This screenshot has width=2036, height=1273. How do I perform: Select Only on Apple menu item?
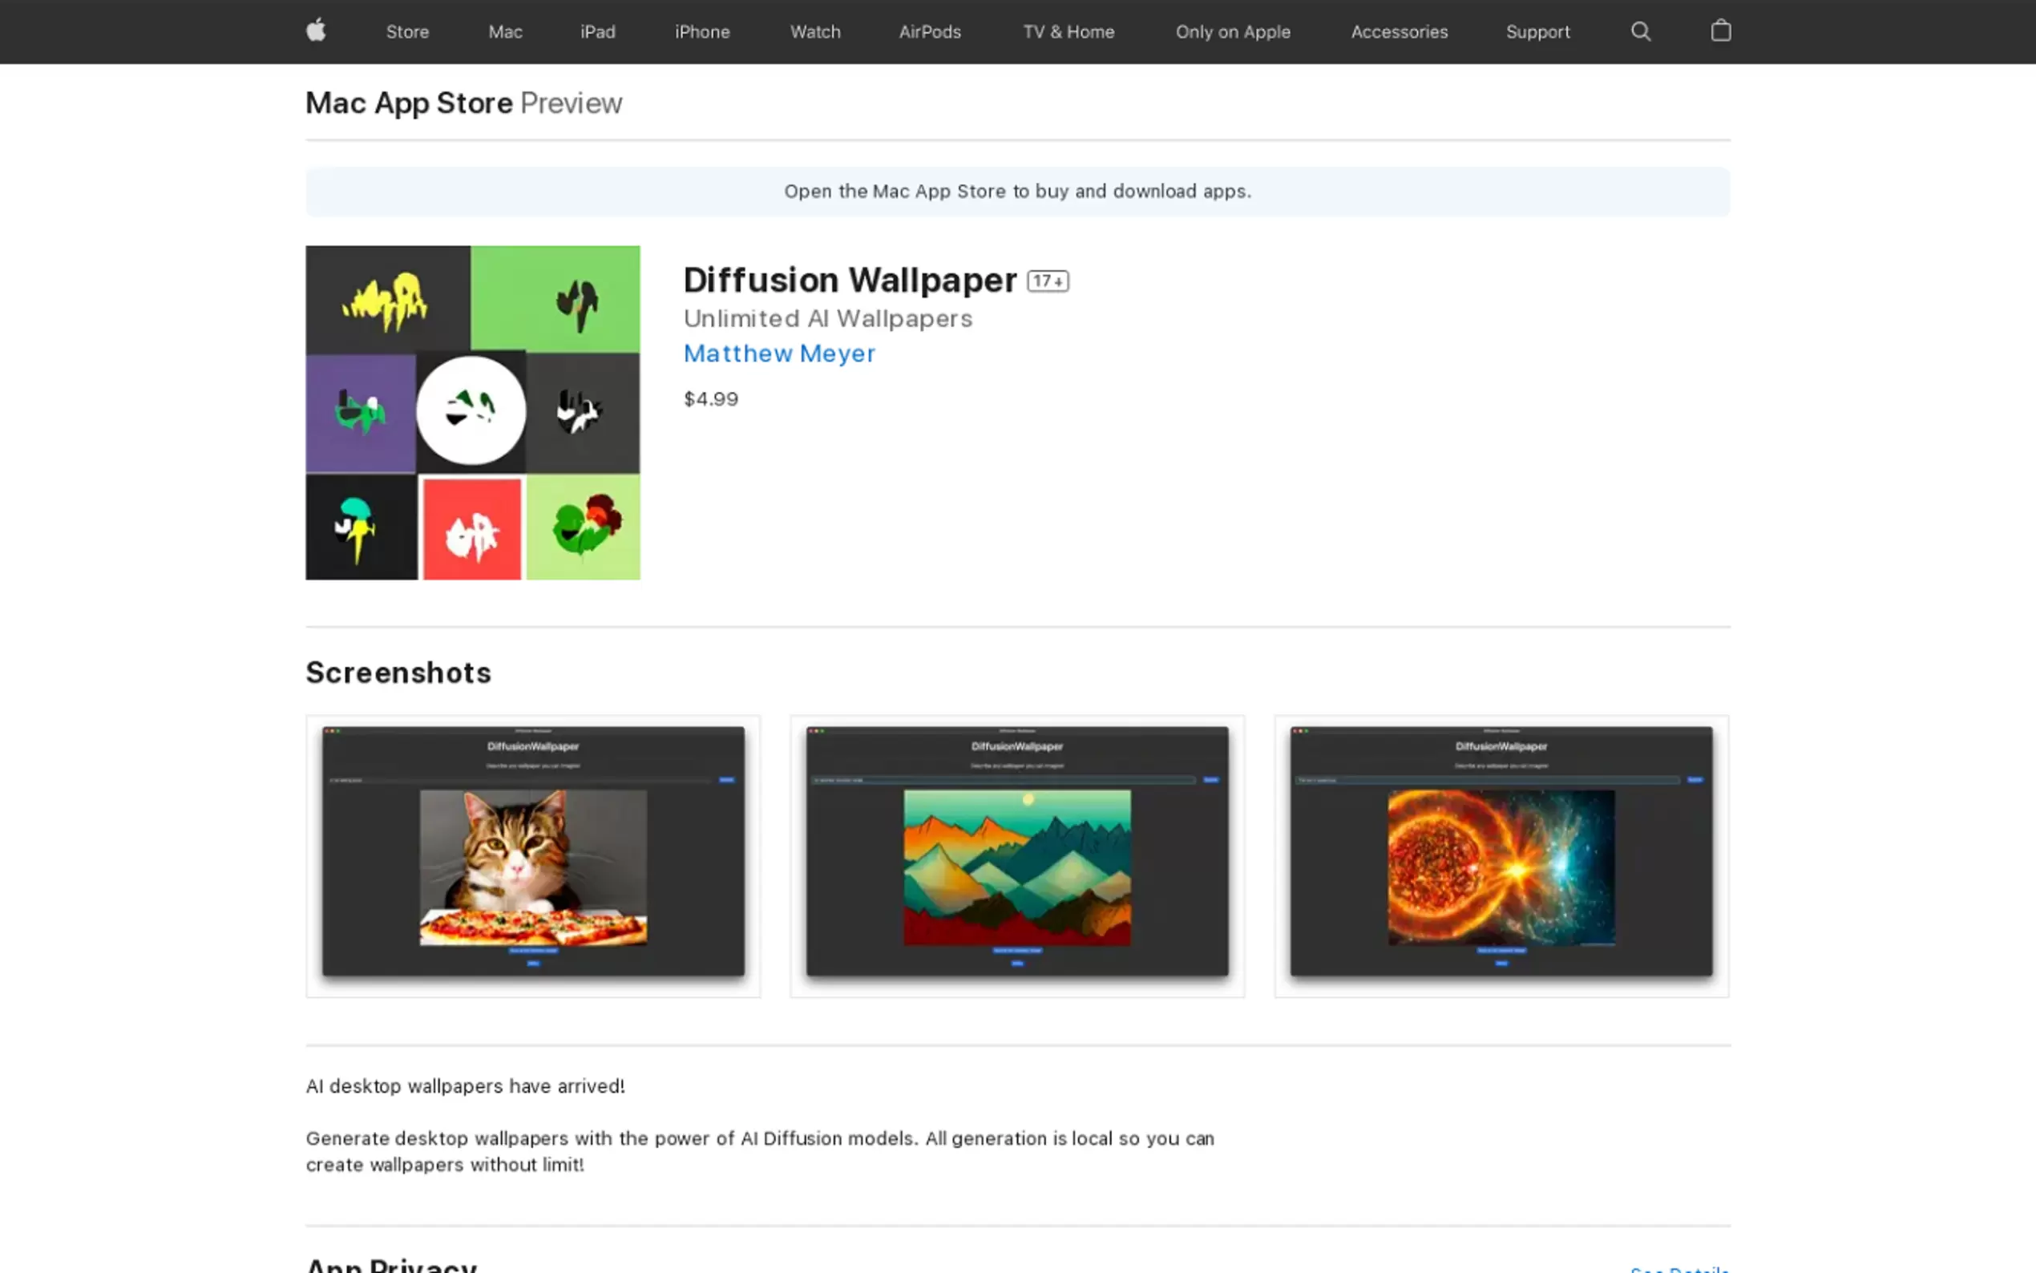tap(1232, 32)
